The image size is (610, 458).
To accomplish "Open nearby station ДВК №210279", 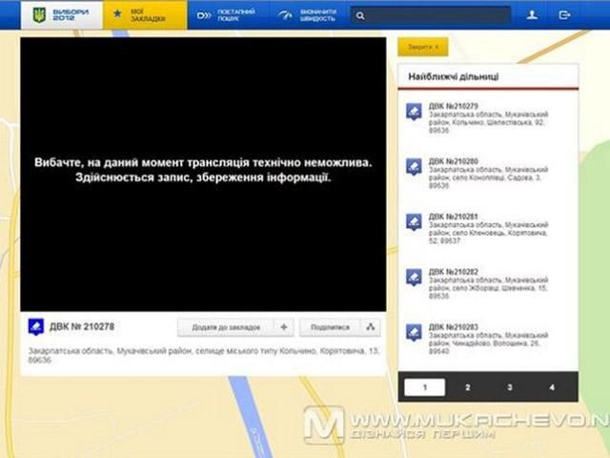I will (454, 106).
